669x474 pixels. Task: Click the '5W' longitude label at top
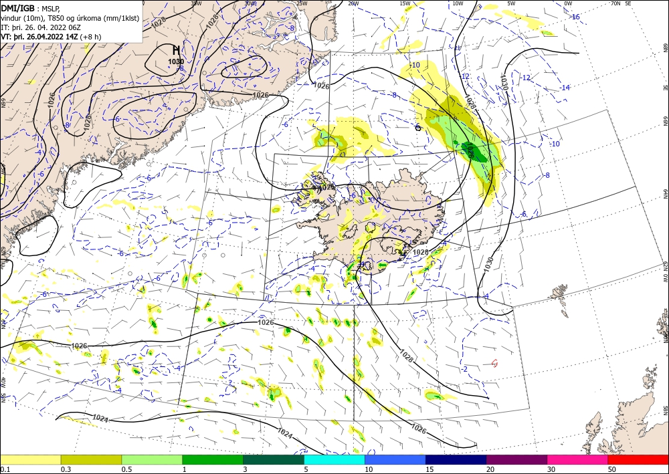(511, 3)
